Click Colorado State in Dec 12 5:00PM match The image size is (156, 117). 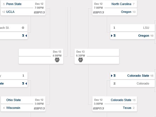[x=121, y=100]
